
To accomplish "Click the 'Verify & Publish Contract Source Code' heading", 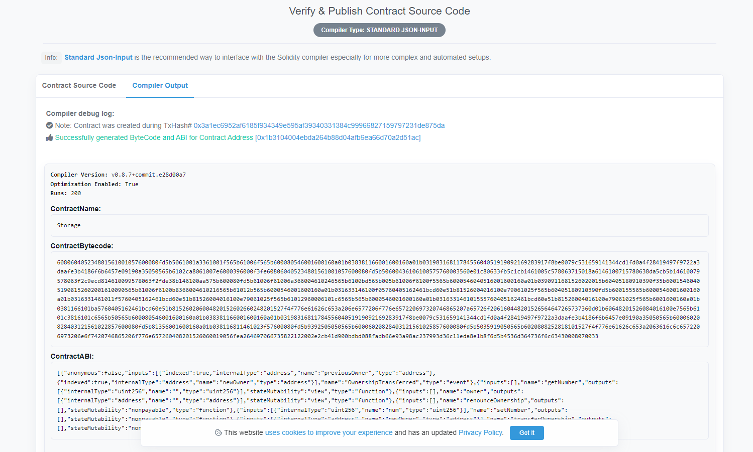I will 379,11.
